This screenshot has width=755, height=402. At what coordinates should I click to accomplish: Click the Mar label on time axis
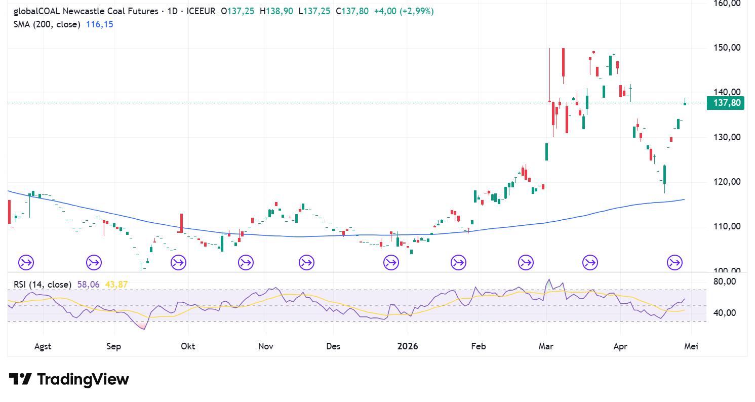tap(546, 346)
